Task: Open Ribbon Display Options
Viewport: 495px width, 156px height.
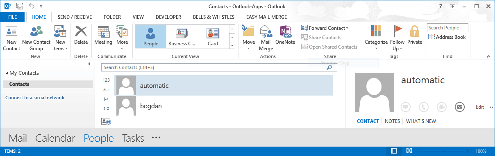Action: coord(452,6)
